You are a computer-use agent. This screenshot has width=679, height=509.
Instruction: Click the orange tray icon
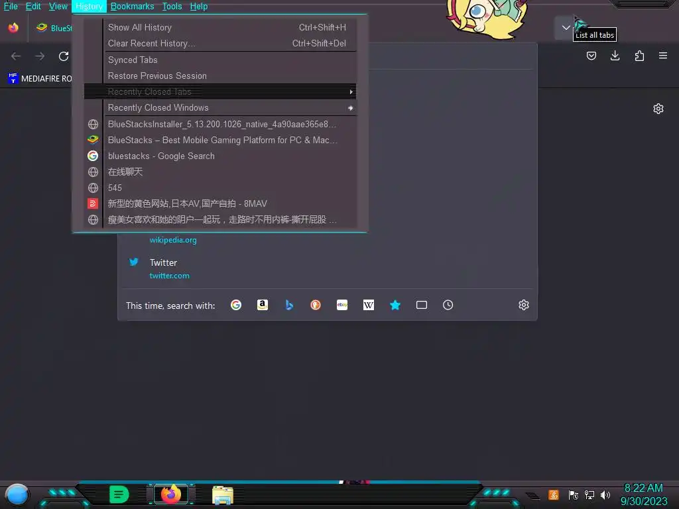coord(554,494)
